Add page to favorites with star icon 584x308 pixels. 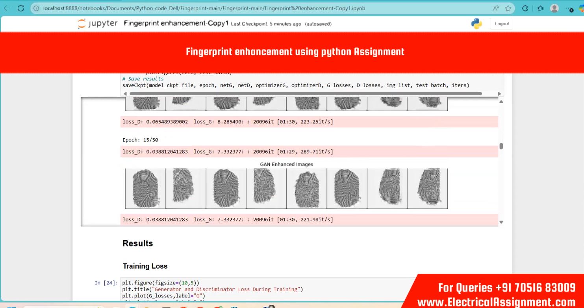(508, 8)
